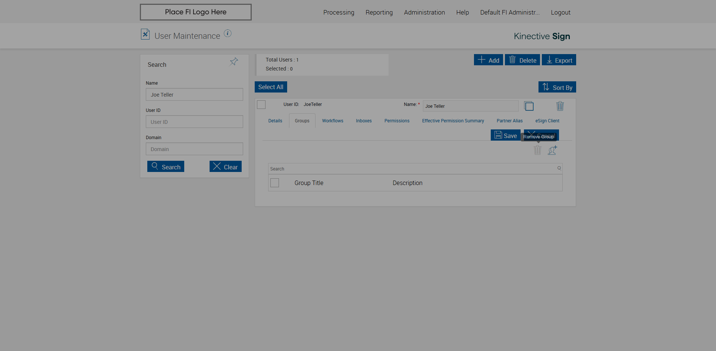Click the add group icon
This screenshot has height=351, width=716.
coord(552,150)
